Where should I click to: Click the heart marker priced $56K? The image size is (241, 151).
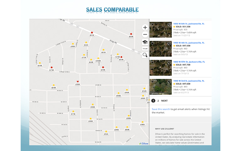pos(78,82)
